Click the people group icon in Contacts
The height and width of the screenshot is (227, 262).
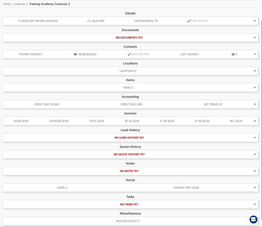point(233,54)
